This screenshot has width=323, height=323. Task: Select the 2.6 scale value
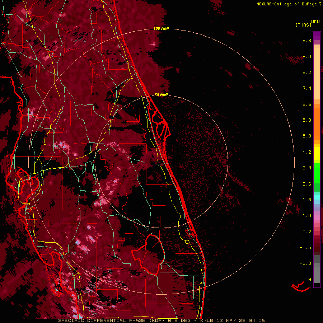[307, 184]
